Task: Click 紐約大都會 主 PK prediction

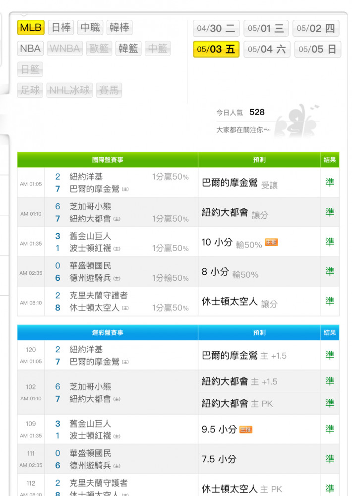Action: pyautogui.click(x=237, y=404)
